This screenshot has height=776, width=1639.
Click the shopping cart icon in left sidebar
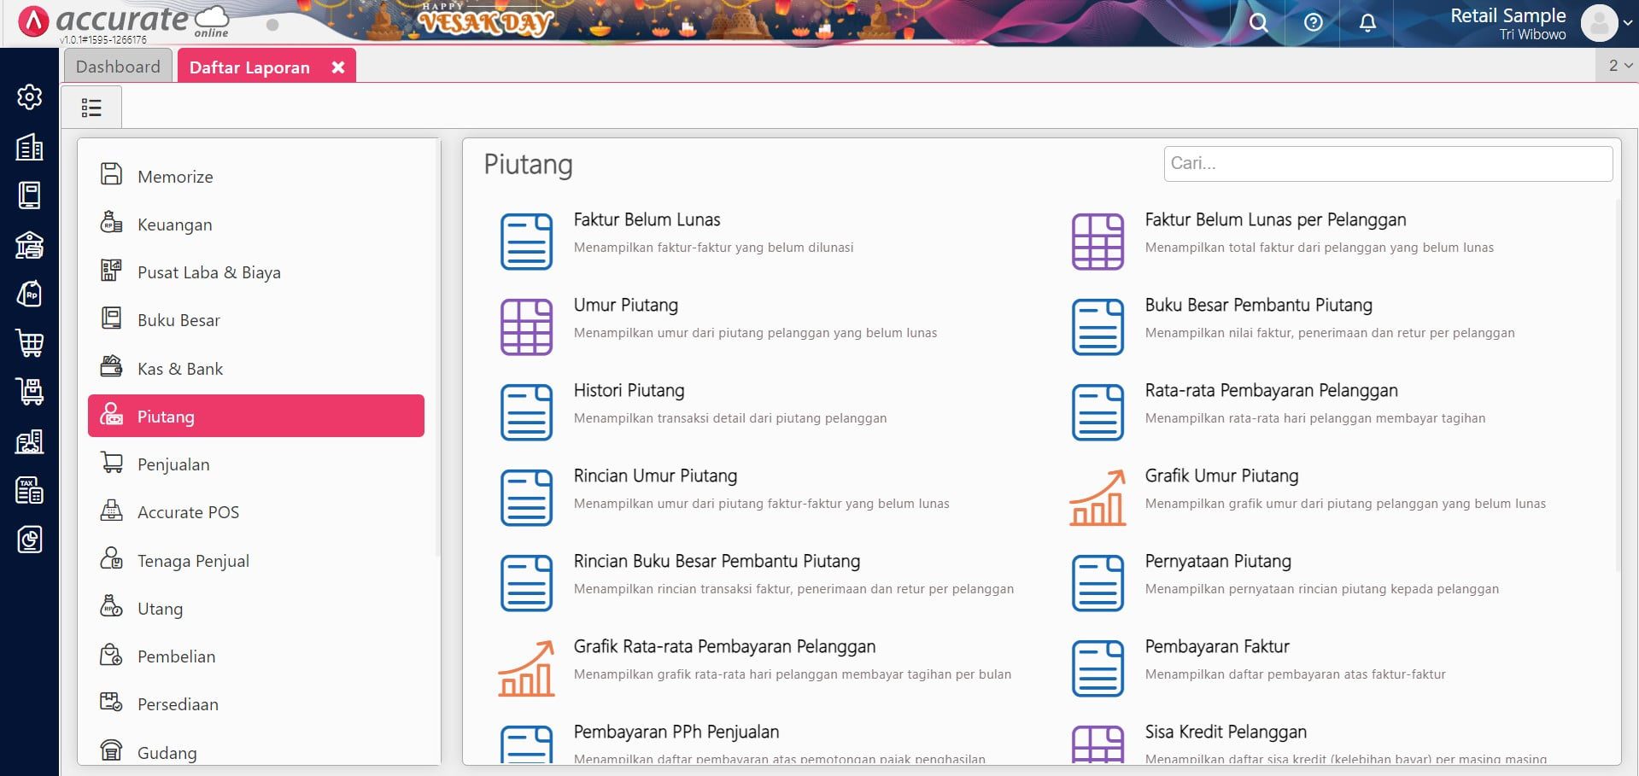point(29,343)
